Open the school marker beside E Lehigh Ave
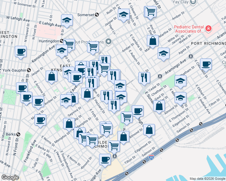Viewport: 226px width, 181px height. pos(67,21)
